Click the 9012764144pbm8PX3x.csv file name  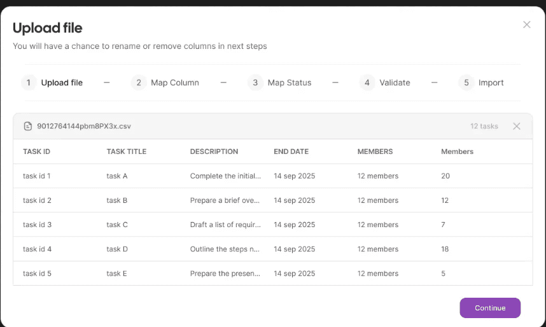coord(84,126)
